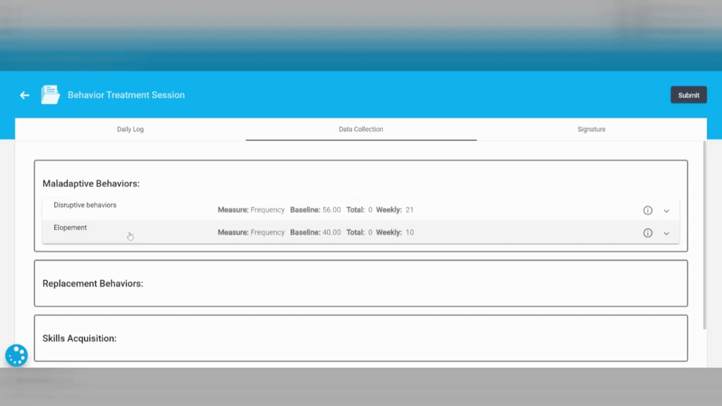
Task: Click Measure Frequency in Disruptive behaviors row
Action: pos(251,210)
